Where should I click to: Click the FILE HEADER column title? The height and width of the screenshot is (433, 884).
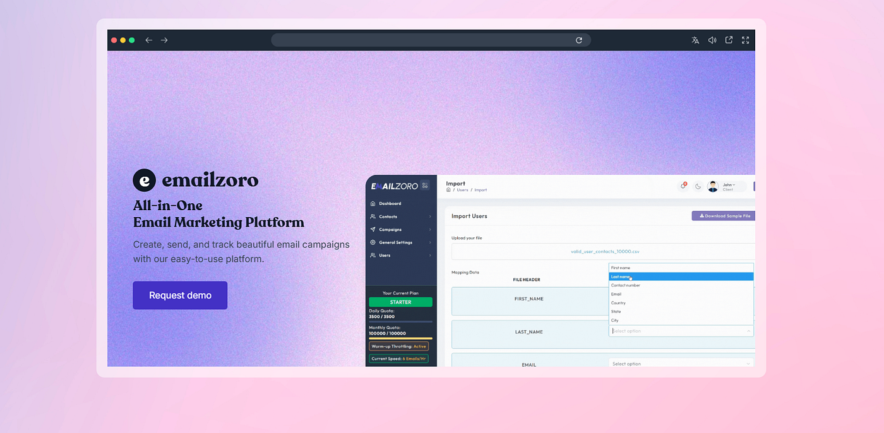click(527, 280)
